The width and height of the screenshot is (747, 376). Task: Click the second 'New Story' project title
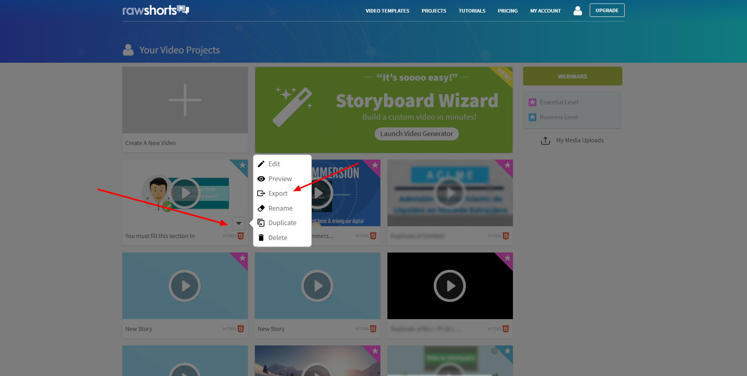point(271,329)
